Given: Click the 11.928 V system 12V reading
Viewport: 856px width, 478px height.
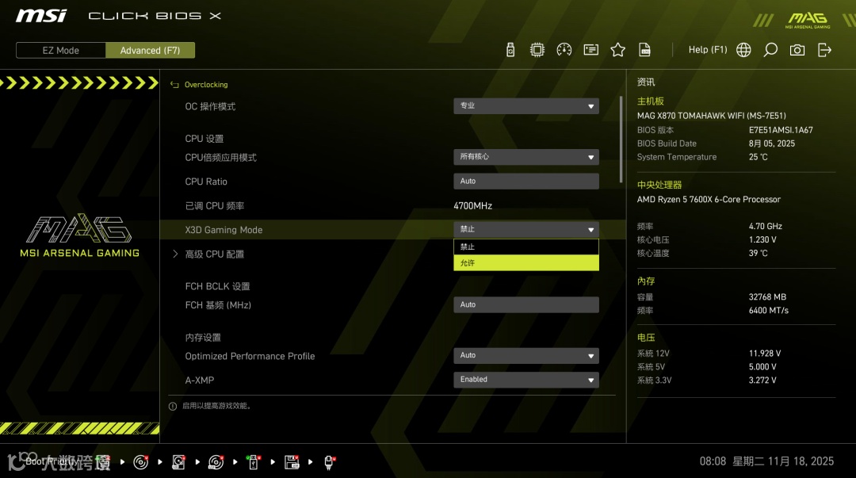Looking at the screenshot, I should 765,354.
